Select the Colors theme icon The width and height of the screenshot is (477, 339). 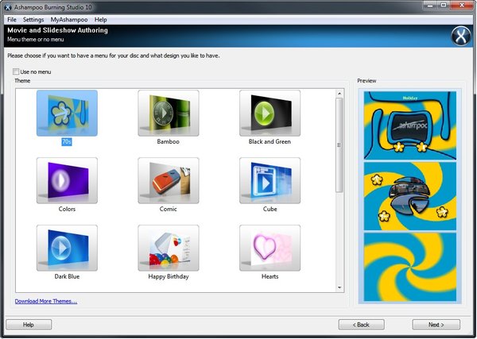[x=67, y=180]
